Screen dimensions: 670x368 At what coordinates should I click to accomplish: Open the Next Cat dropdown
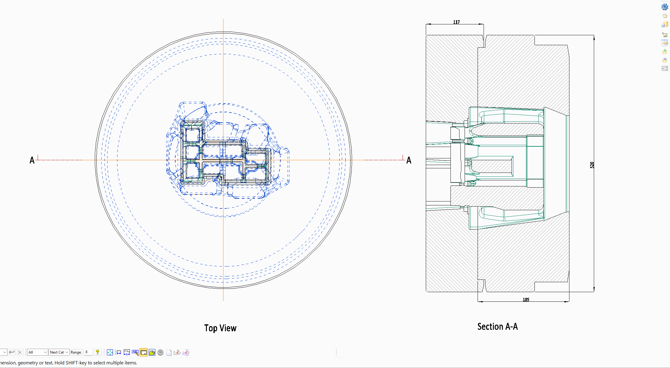[x=59, y=352]
